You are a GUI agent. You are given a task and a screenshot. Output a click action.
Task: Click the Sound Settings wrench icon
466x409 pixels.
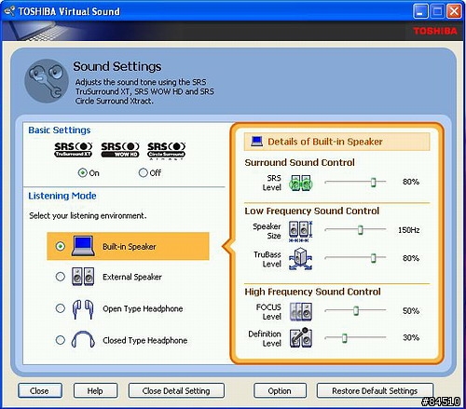47,81
